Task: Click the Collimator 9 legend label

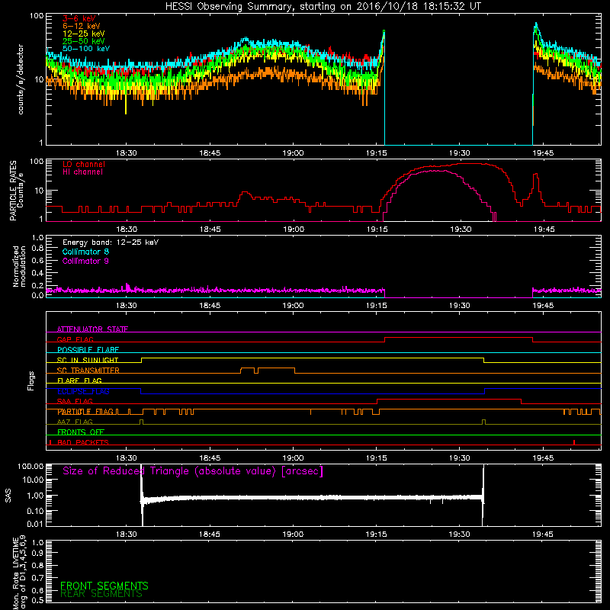Action: [85, 261]
